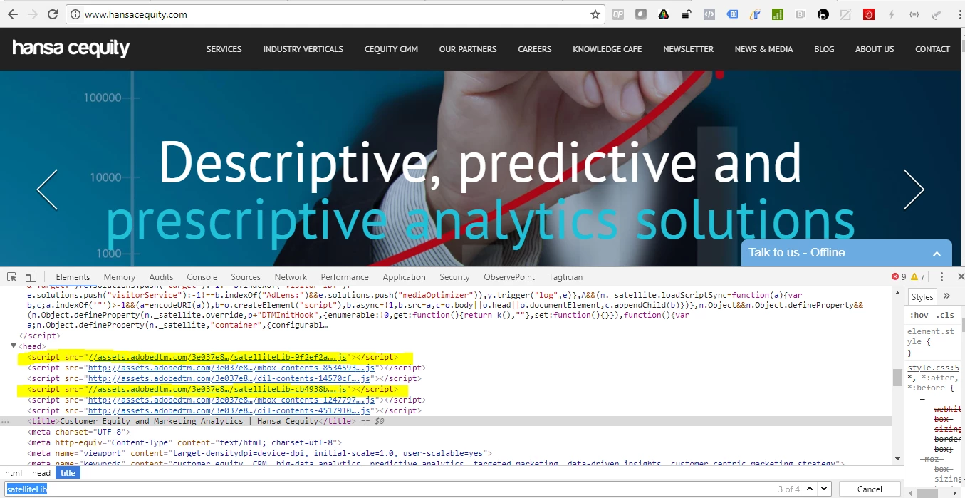This screenshot has height=498, width=965.
Task: Reload the current page
Action: [x=53, y=14]
